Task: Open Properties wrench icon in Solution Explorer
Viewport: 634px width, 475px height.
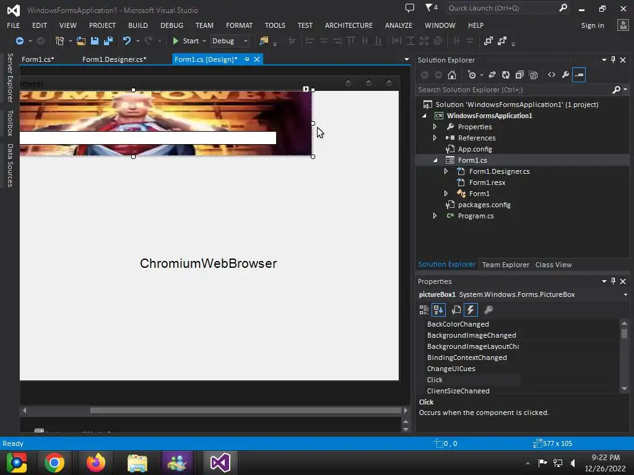Action: tap(565, 75)
